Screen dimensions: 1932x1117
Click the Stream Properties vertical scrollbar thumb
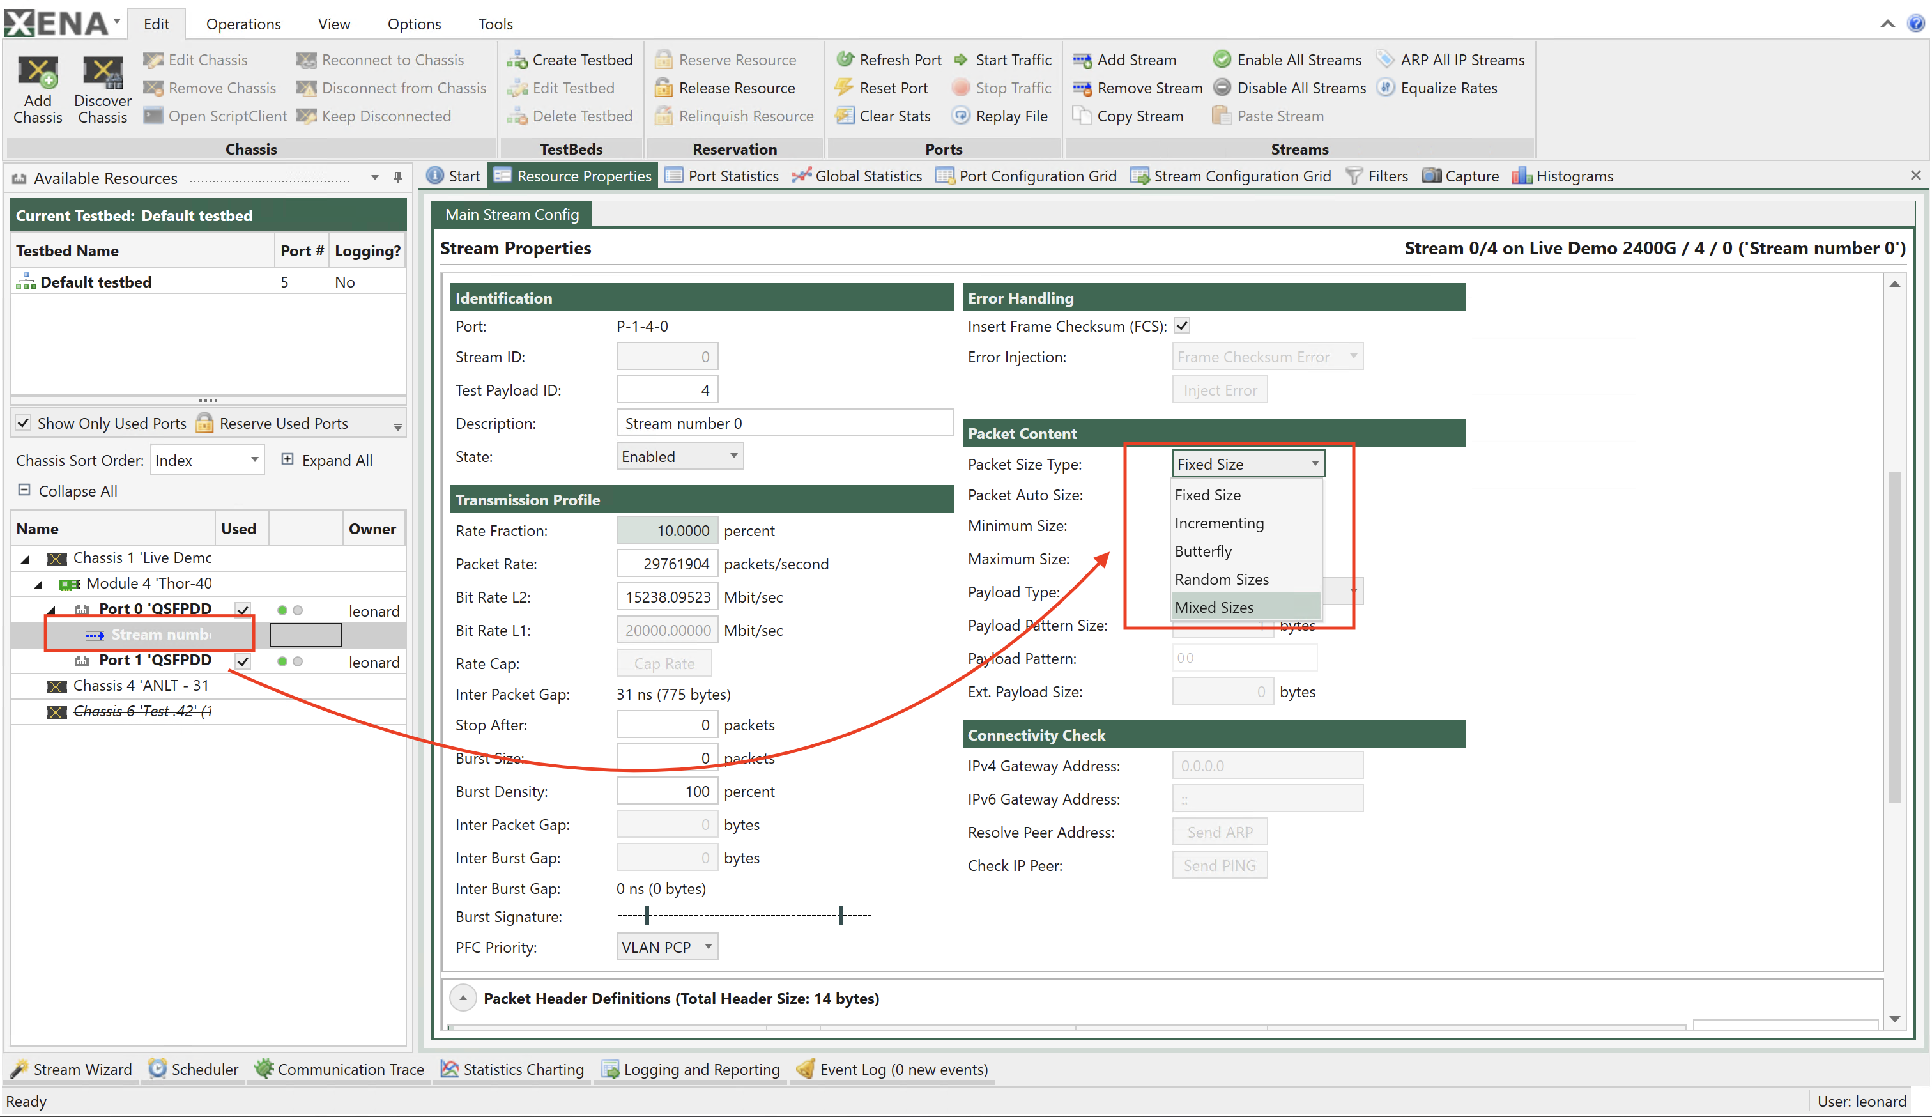click(1894, 636)
